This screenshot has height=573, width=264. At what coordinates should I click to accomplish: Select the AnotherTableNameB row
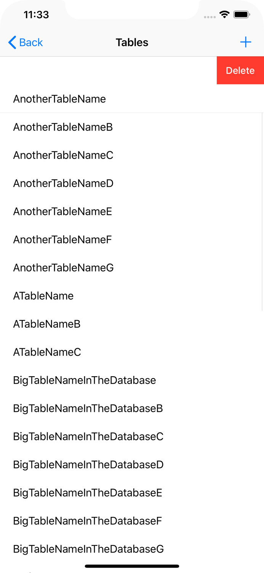[62, 127]
